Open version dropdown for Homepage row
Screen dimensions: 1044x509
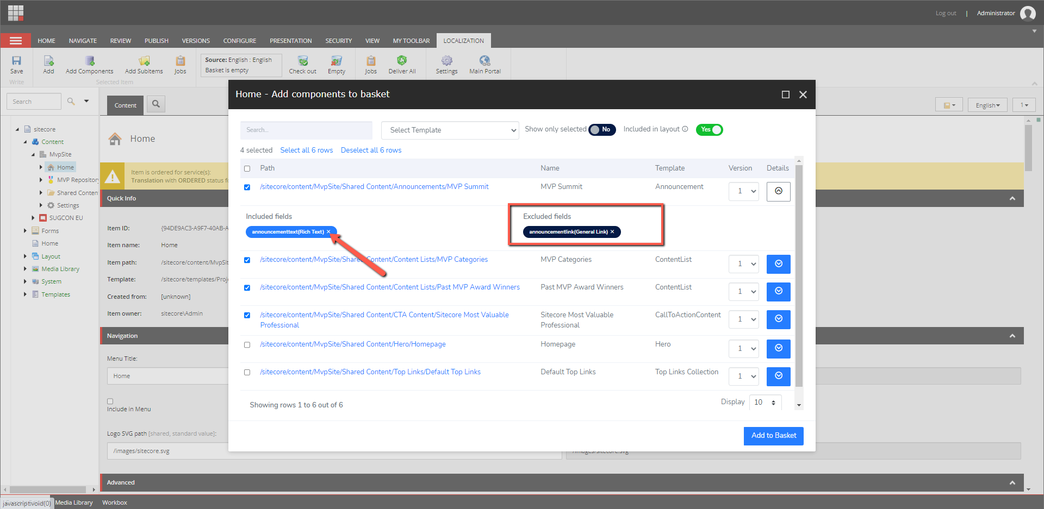pos(744,349)
